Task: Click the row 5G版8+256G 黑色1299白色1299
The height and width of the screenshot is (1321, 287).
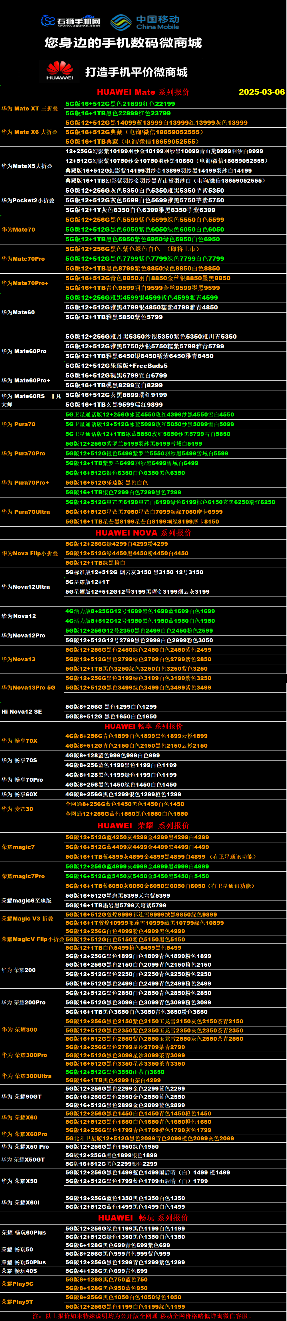Action: (175, 707)
